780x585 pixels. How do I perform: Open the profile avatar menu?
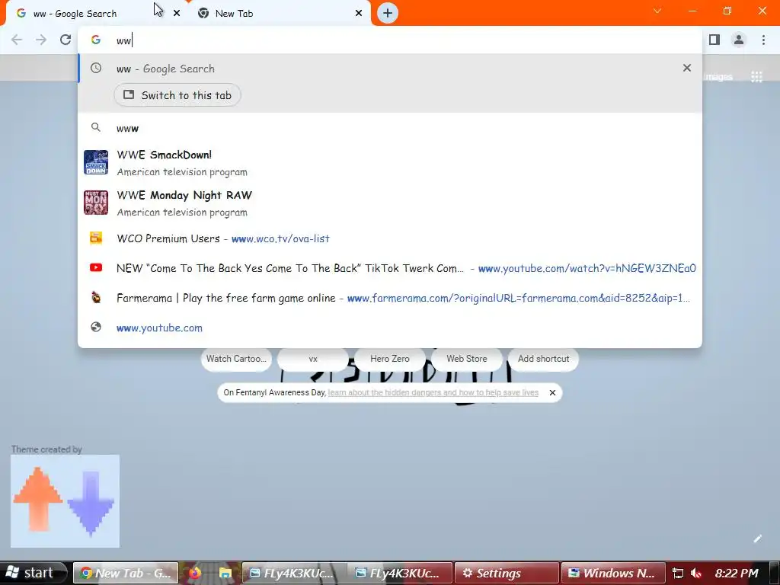739,40
